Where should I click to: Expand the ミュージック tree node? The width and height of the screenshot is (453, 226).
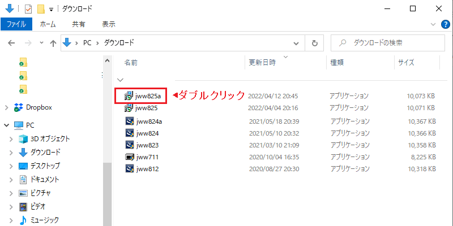click(x=11, y=221)
